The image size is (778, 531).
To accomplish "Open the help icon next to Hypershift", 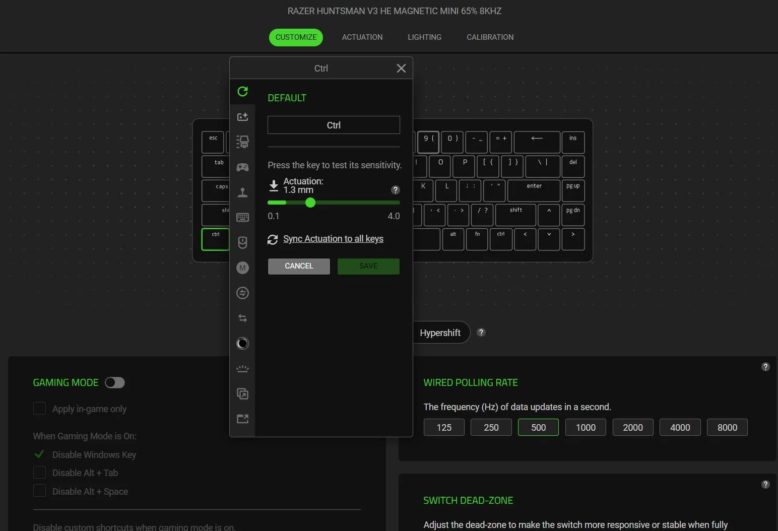I will tap(481, 333).
